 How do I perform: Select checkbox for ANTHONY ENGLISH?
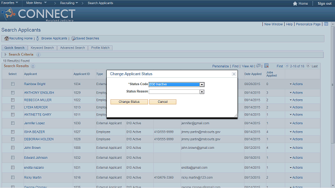tap(13, 93)
